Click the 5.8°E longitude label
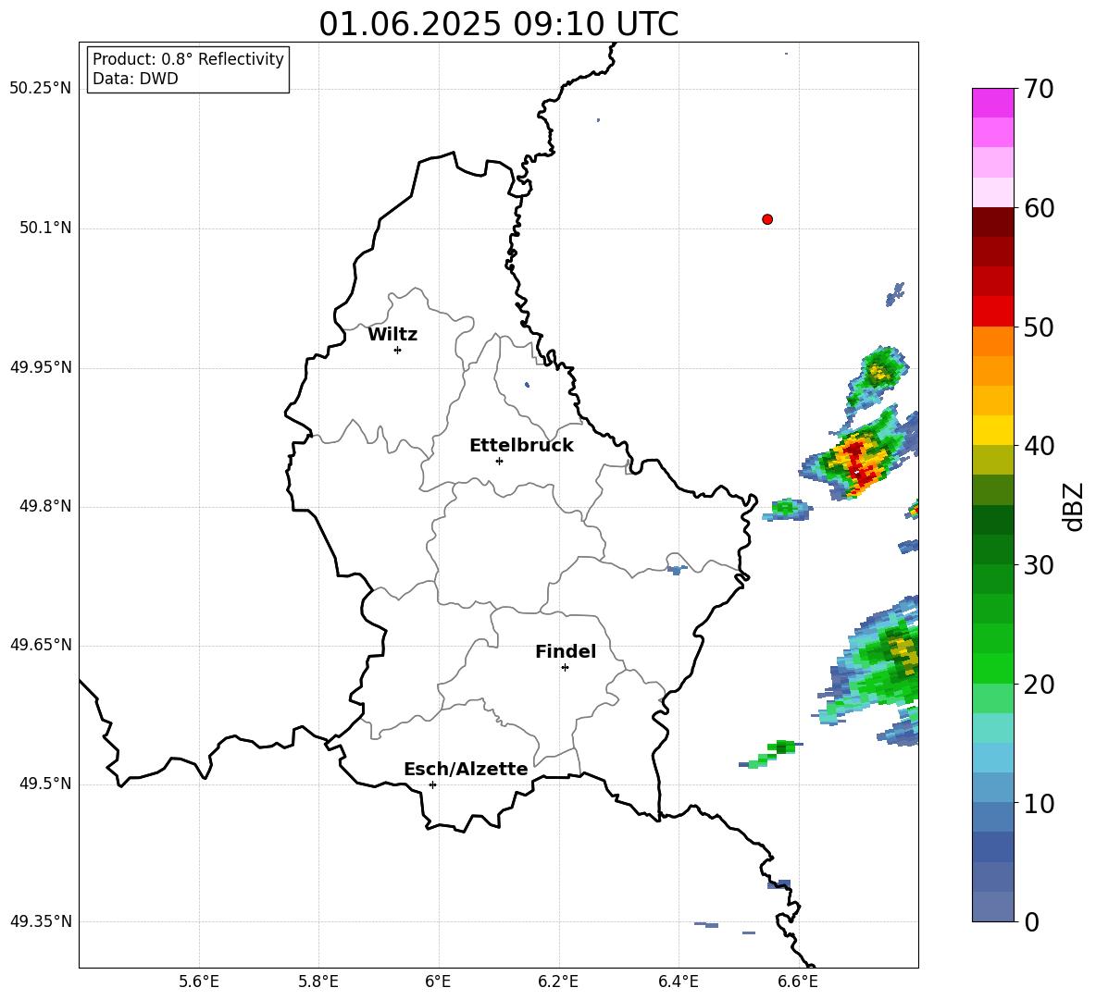Image resolution: width=1096 pixels, height=1000 pixels. (318, 981)
